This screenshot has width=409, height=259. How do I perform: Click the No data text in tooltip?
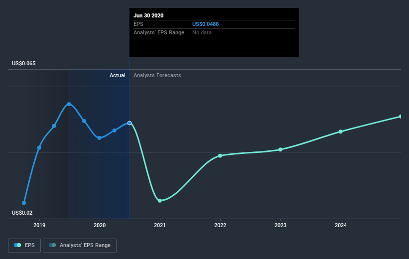(202, 32)
